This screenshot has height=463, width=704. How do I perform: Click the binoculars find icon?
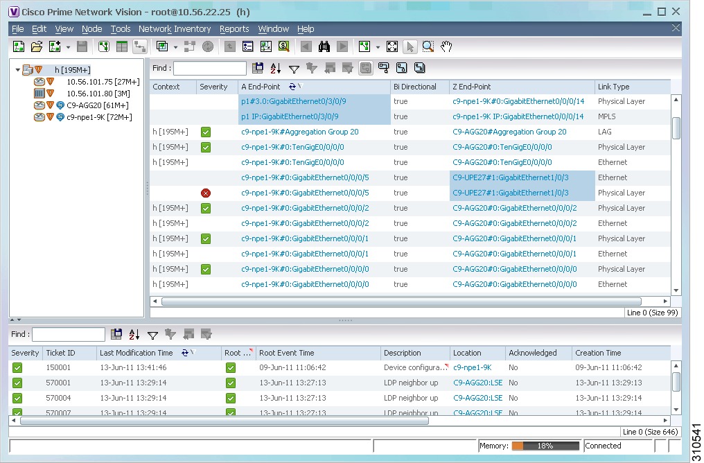pos(324,46)
